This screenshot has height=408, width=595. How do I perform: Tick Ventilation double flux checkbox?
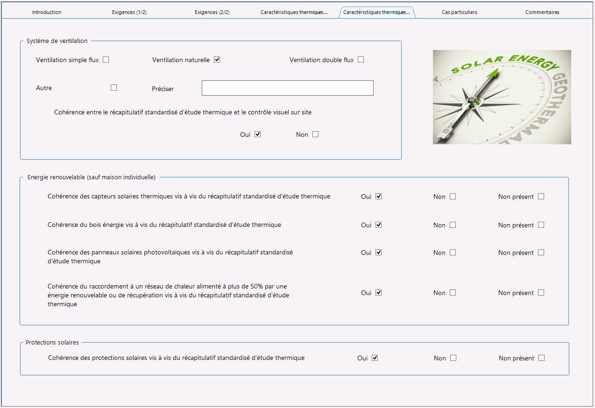tap(361, 60)
